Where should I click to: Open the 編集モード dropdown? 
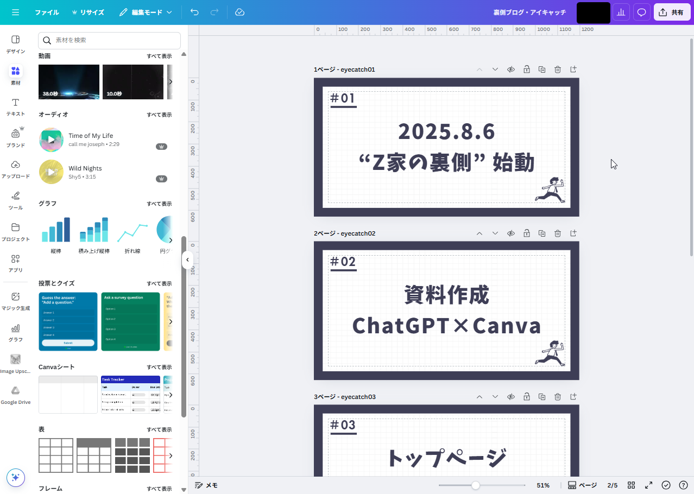145,12
